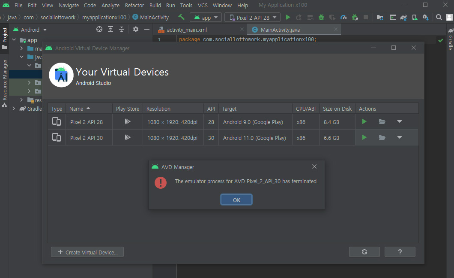
Task: Sort by the API column header
Action: (211, 109)
